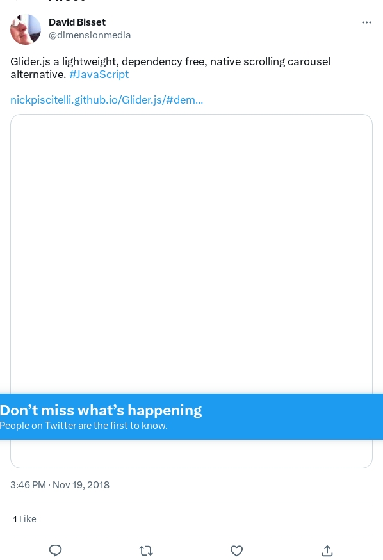Open the three-dot more options menu
This screenshot has width=383, height=560.
366,22
